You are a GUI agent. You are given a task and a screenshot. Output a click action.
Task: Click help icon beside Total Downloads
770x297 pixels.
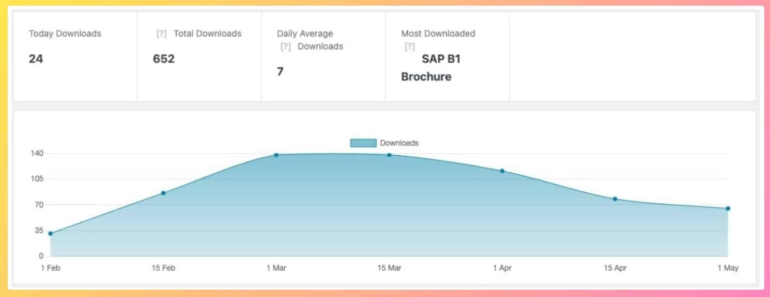[x=161, y=34]
